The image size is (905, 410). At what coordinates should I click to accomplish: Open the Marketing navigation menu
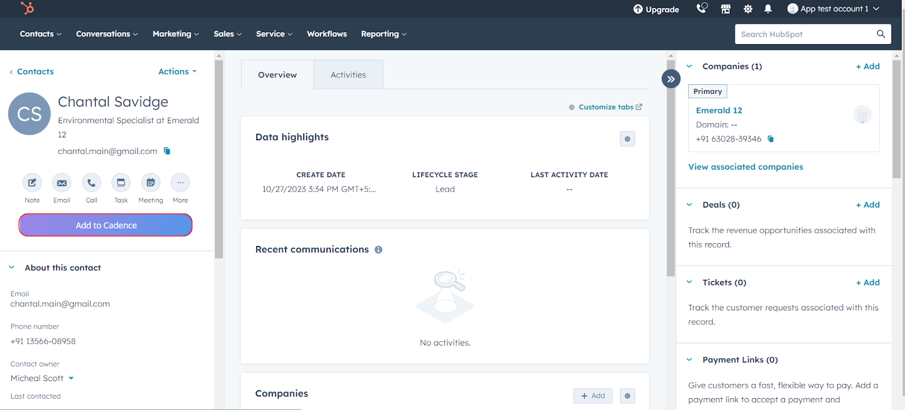(x=176, y=34)
